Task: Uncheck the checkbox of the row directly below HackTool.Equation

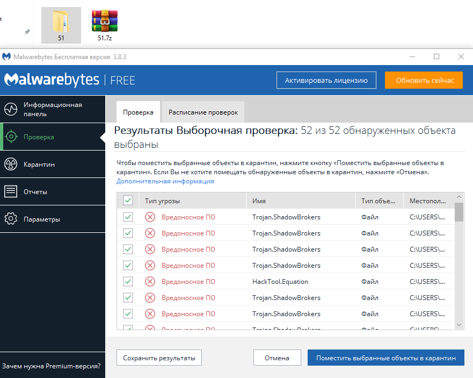Action: [128, 298]
